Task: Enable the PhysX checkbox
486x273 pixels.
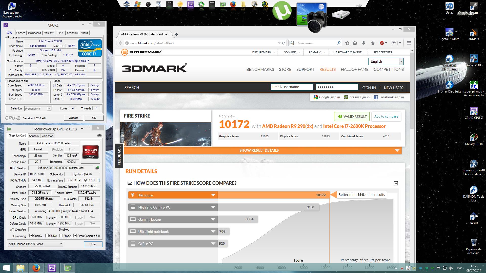Action: [x=61, y=236]
